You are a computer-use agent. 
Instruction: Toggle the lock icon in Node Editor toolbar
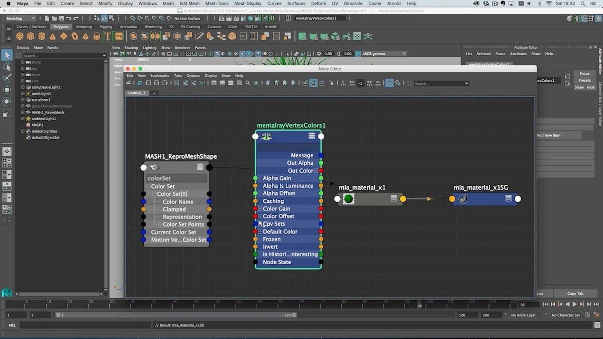point(331,83)
